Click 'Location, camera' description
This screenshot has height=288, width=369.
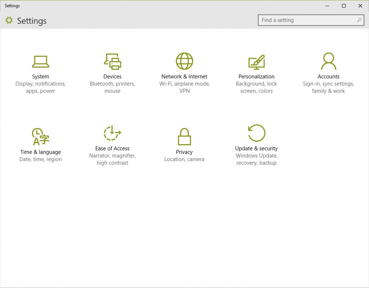184,159
